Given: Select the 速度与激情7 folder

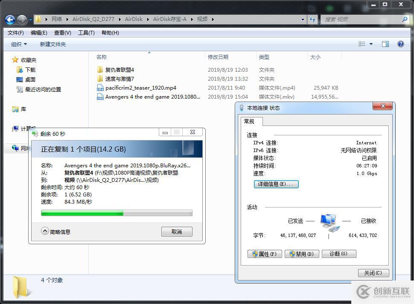Looking at the screenshot, I should pyautogui.click(x=120, y=79).
